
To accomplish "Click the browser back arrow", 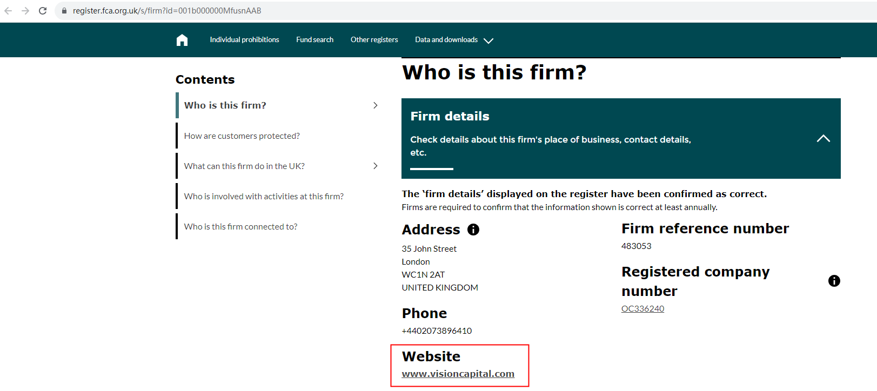I will (8, 11).
